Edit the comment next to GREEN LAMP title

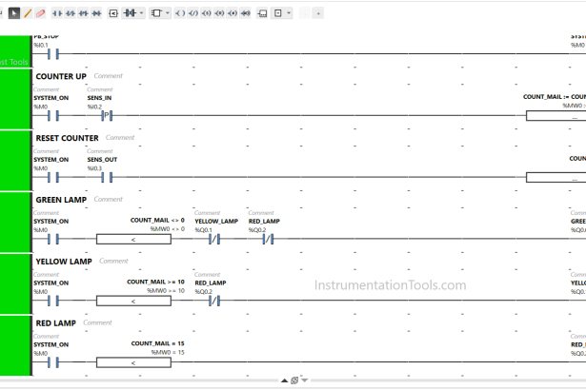(x=106, y=200)
